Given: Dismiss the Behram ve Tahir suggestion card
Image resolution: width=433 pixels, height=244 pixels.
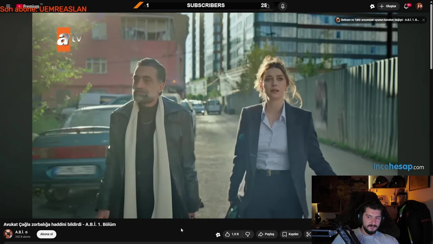Looking at the screenshot, I should click(x=423, y=20).
